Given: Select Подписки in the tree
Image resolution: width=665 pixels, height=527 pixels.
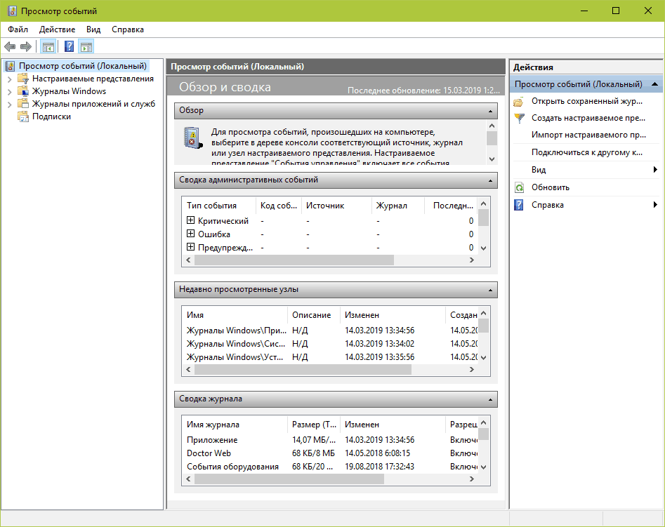Looking at the screenshot, I should tap(51, 116).
